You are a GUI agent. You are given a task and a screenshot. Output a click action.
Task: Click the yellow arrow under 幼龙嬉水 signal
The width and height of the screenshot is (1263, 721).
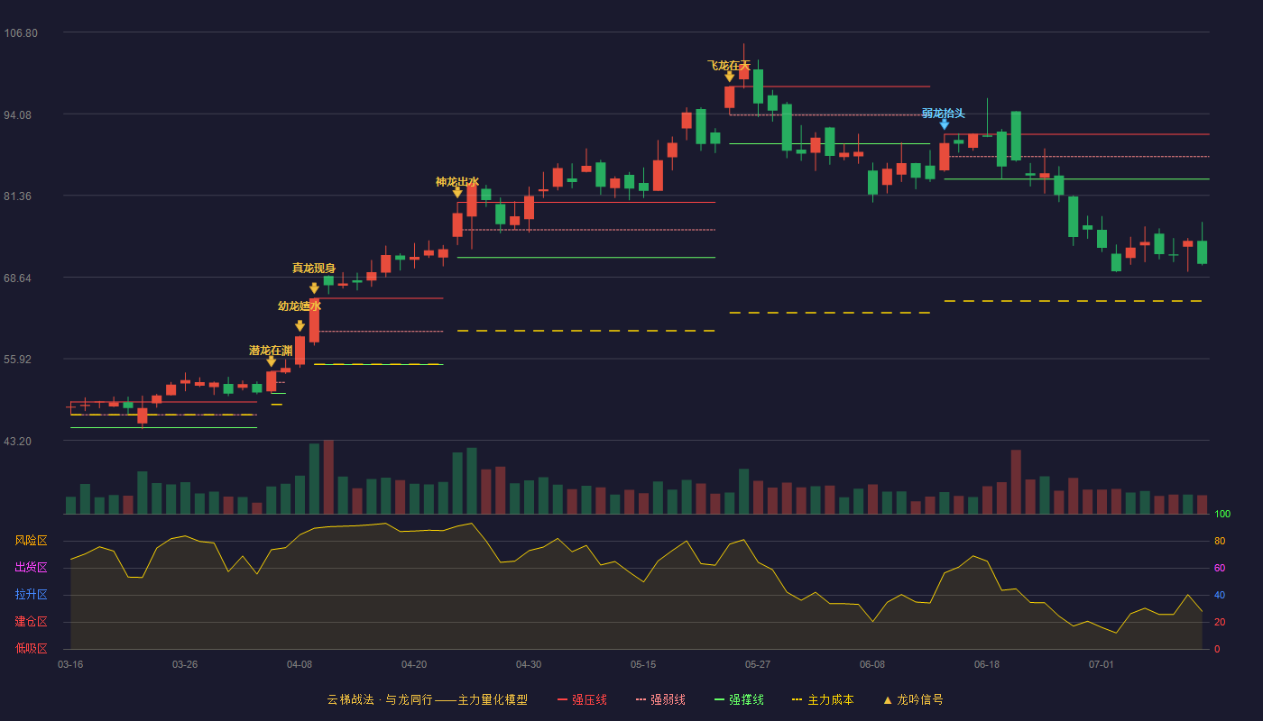[300, 325]
